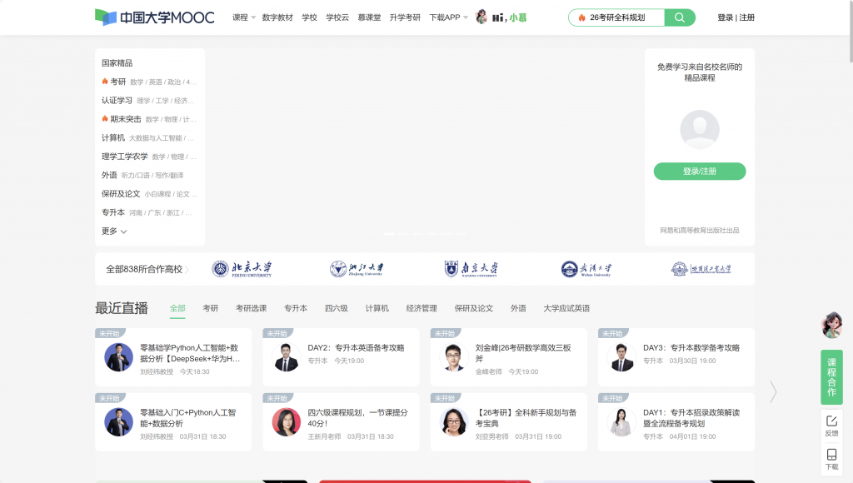Click the 下载 mobile download icon

point(831,459)
